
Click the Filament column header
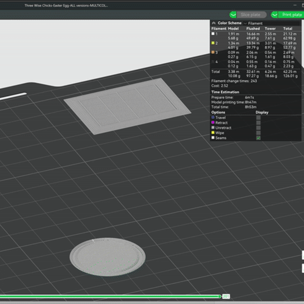pos(219,29)
